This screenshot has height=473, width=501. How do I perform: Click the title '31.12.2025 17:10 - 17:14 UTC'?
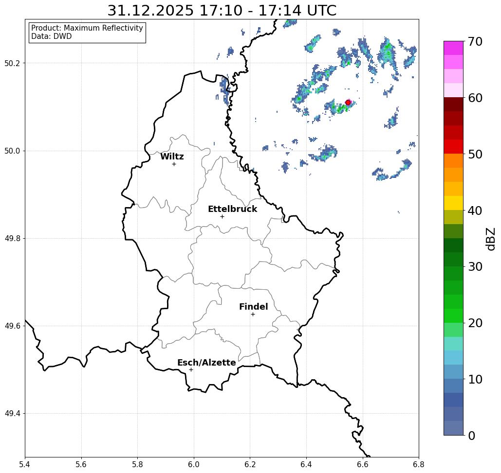222,11
